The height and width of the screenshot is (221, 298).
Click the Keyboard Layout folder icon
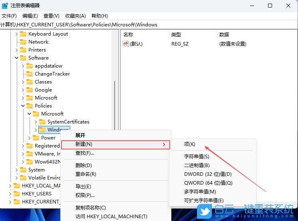point(23,34)
